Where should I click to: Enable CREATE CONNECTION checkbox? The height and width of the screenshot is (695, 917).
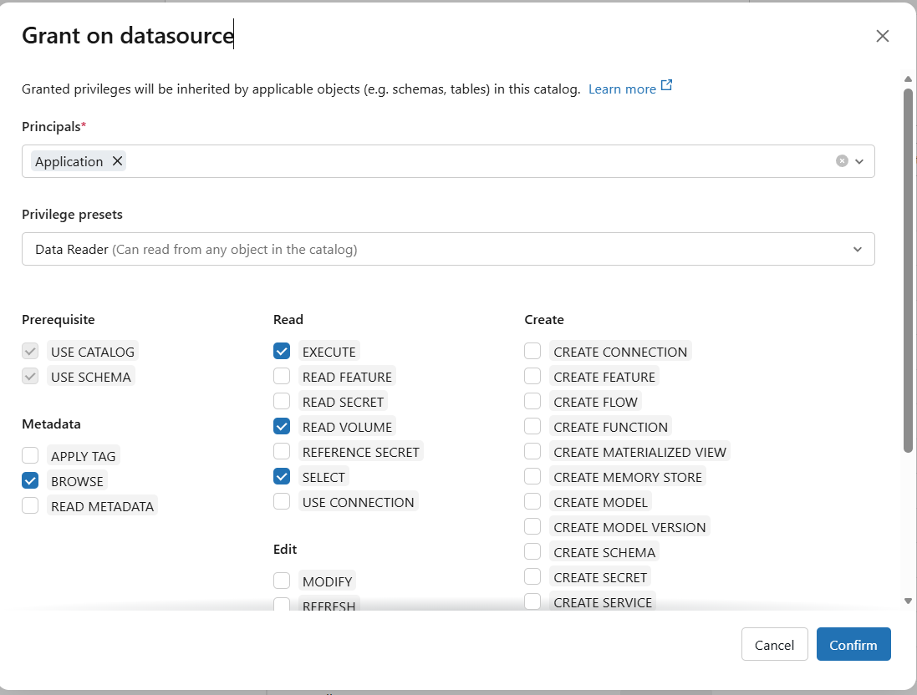point(532,352)
